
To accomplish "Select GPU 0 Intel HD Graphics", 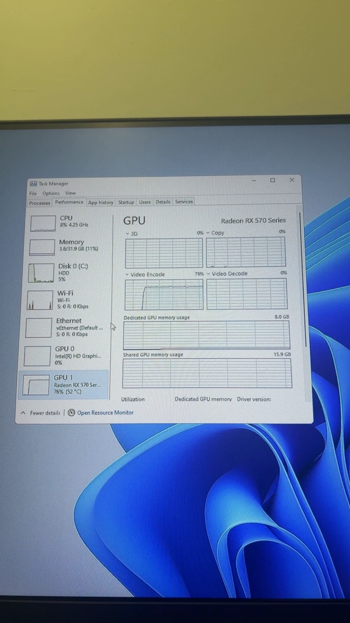I will (x=38, y=356).
